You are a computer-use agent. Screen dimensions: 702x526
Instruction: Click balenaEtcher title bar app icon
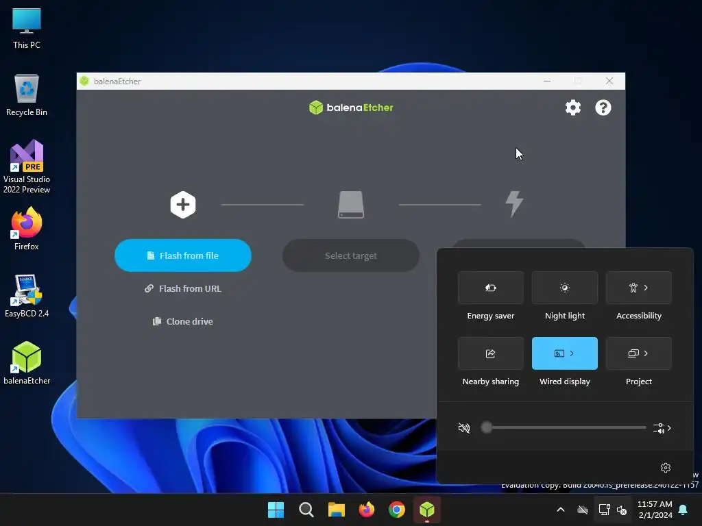[84, 81]
